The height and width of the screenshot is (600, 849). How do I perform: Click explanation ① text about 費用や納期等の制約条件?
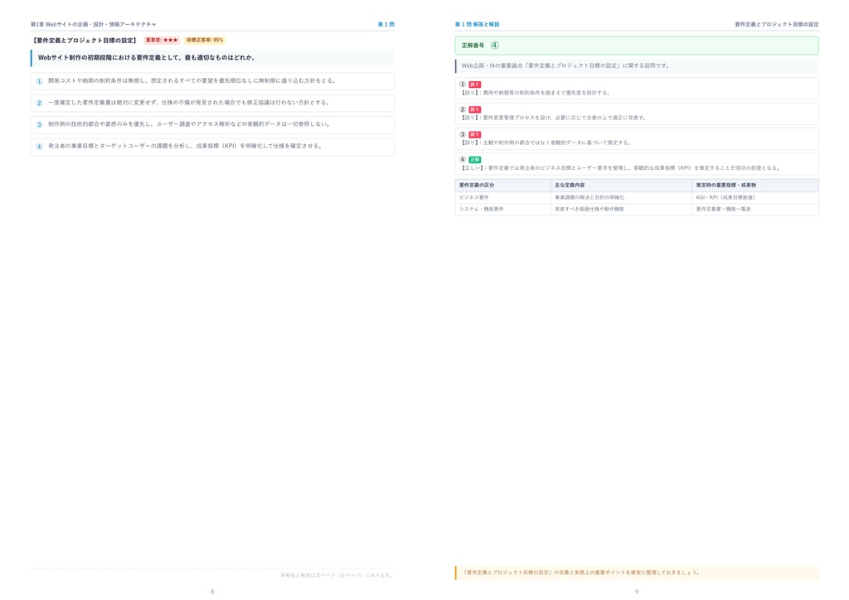coord(535,93)
